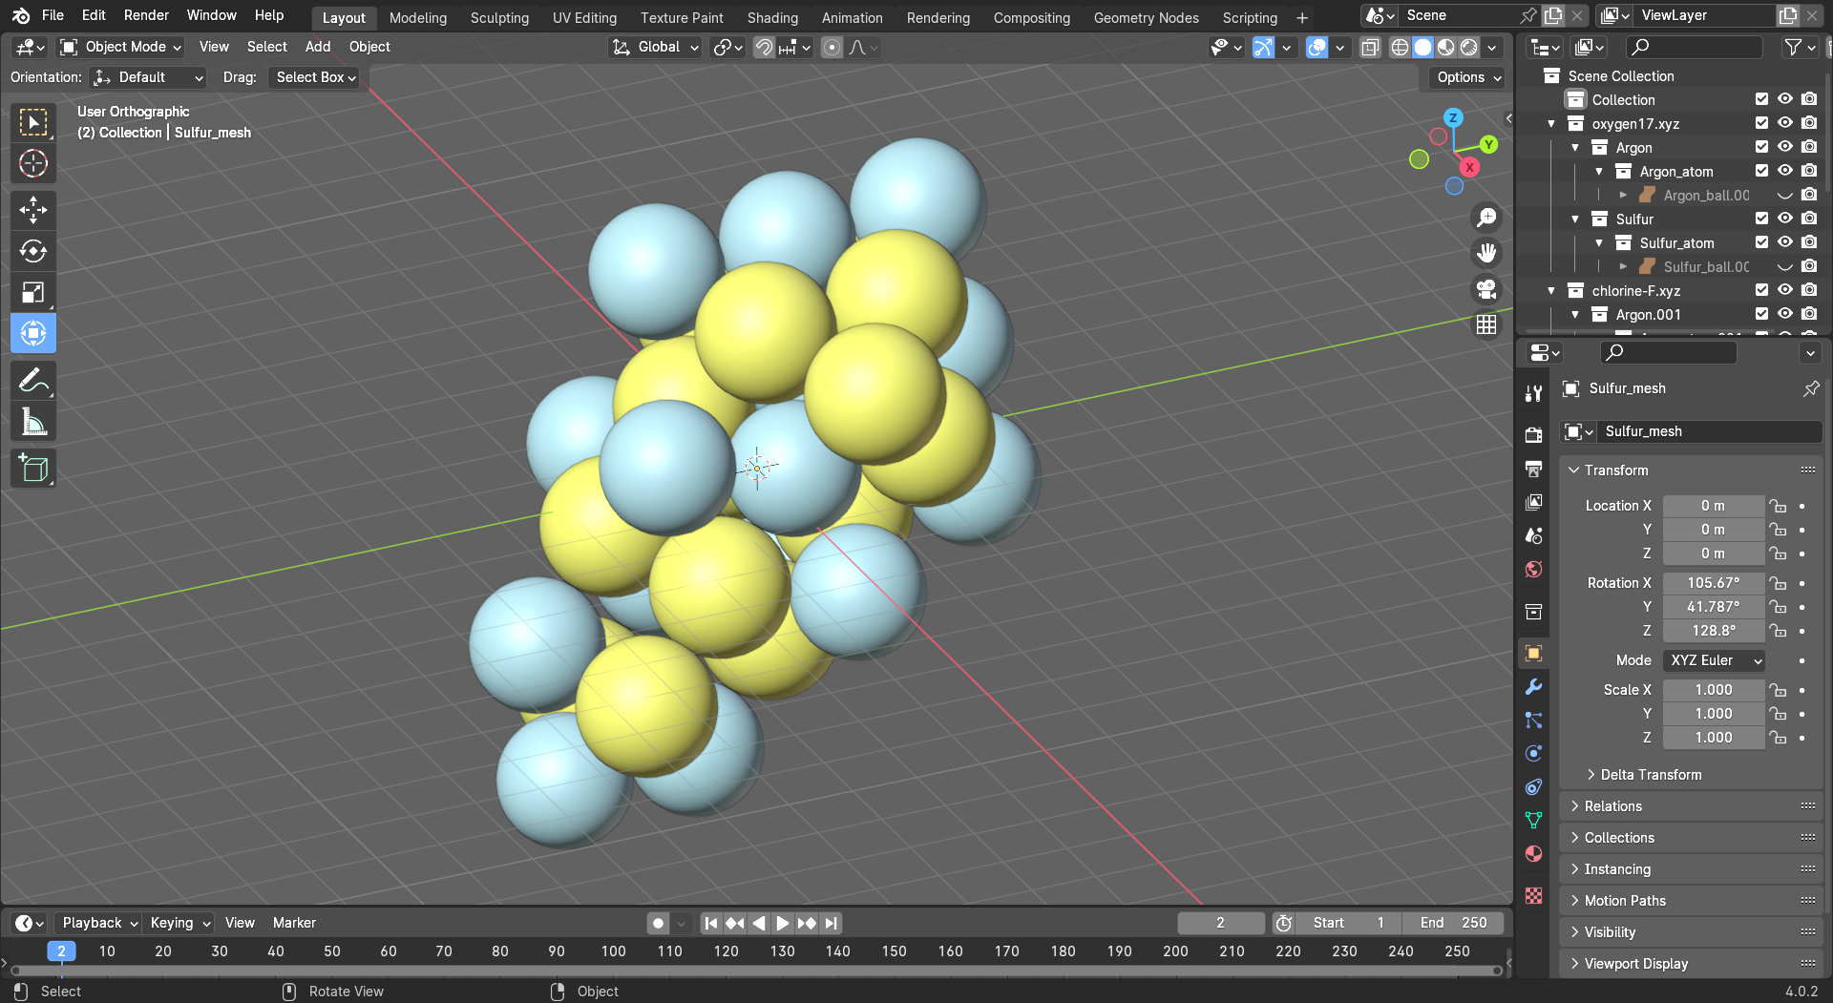Select the Add Cube tool
This screenshot has width=1833, height=1003.
click(33, 469)
